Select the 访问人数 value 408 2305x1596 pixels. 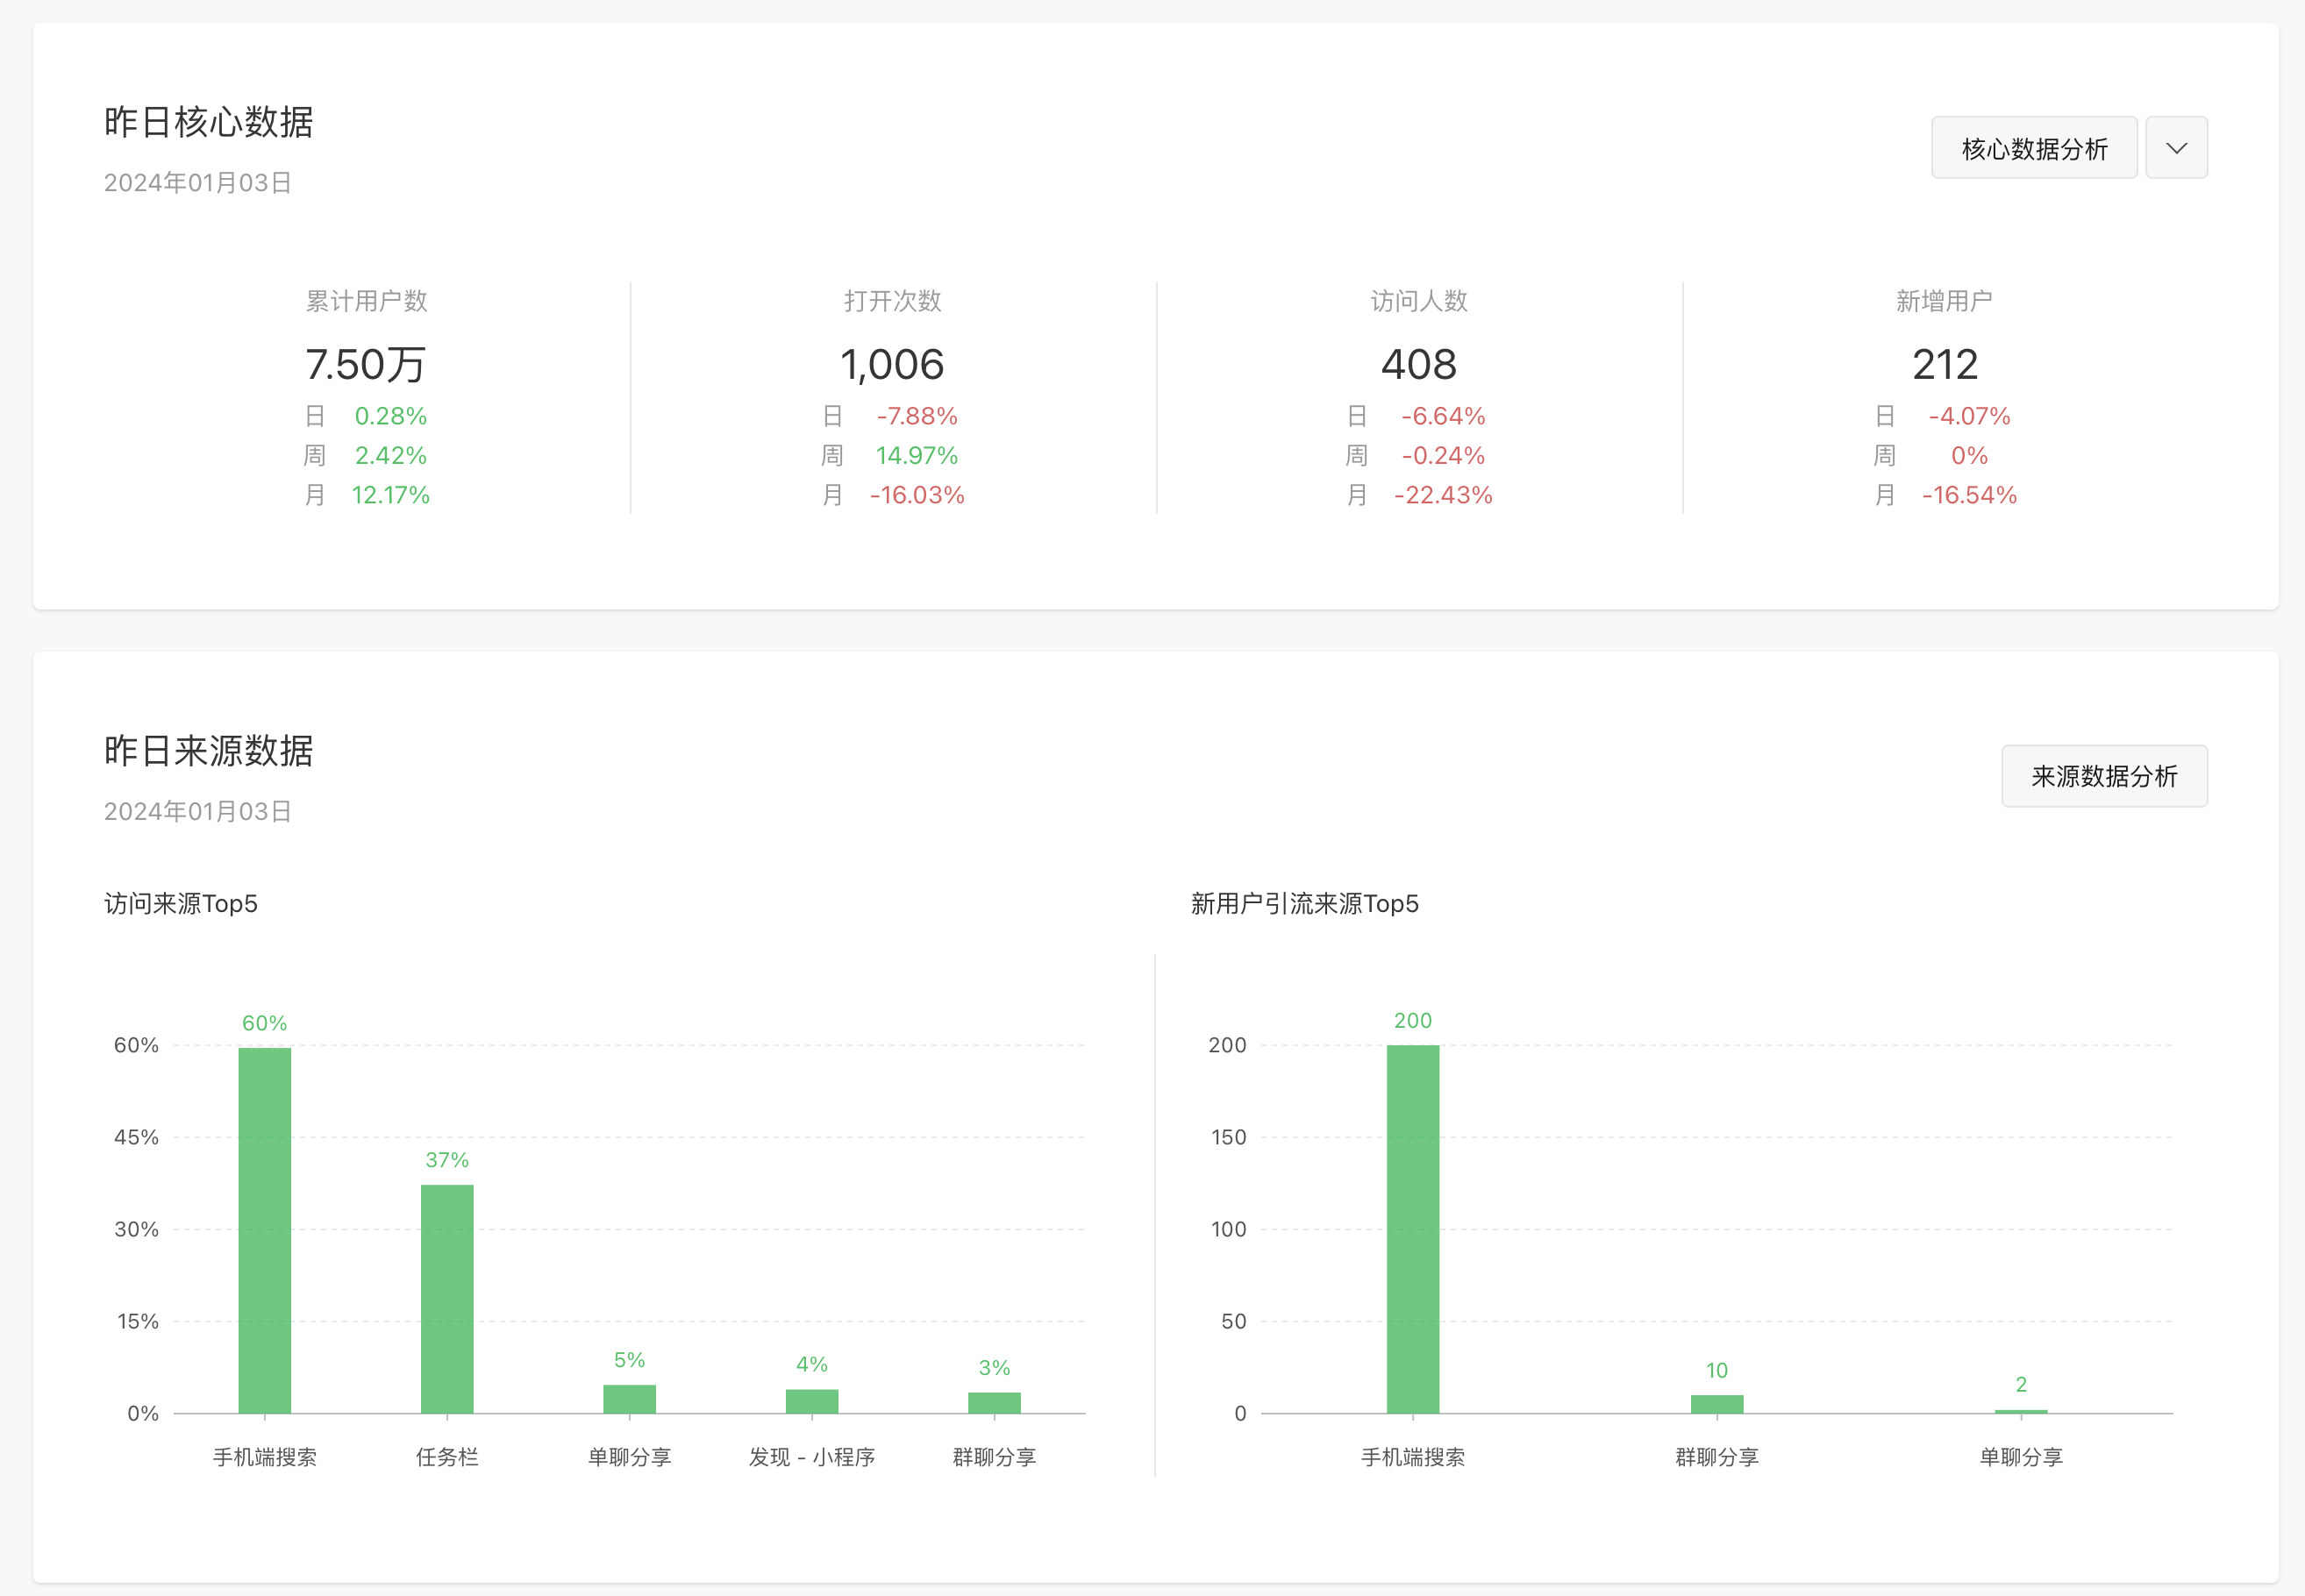click(1418, 364)
